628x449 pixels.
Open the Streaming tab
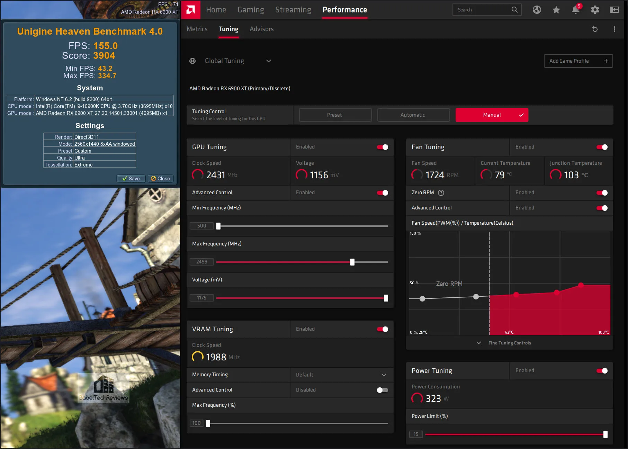pyautogui.click(x=293, y=10)
